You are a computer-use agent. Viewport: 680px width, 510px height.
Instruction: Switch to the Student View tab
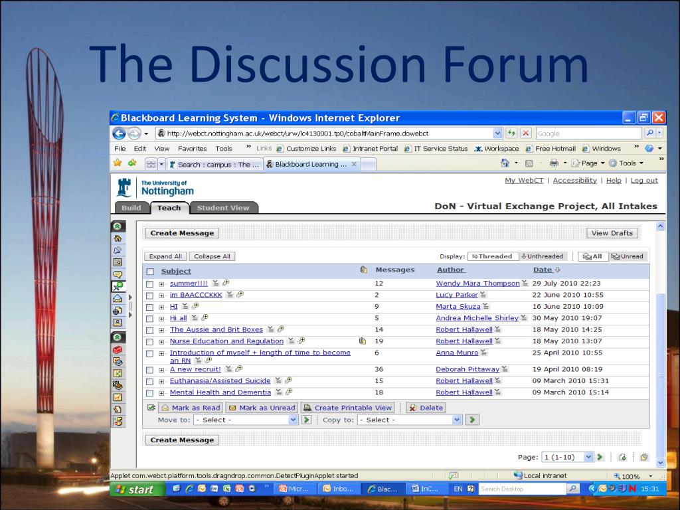223,208
